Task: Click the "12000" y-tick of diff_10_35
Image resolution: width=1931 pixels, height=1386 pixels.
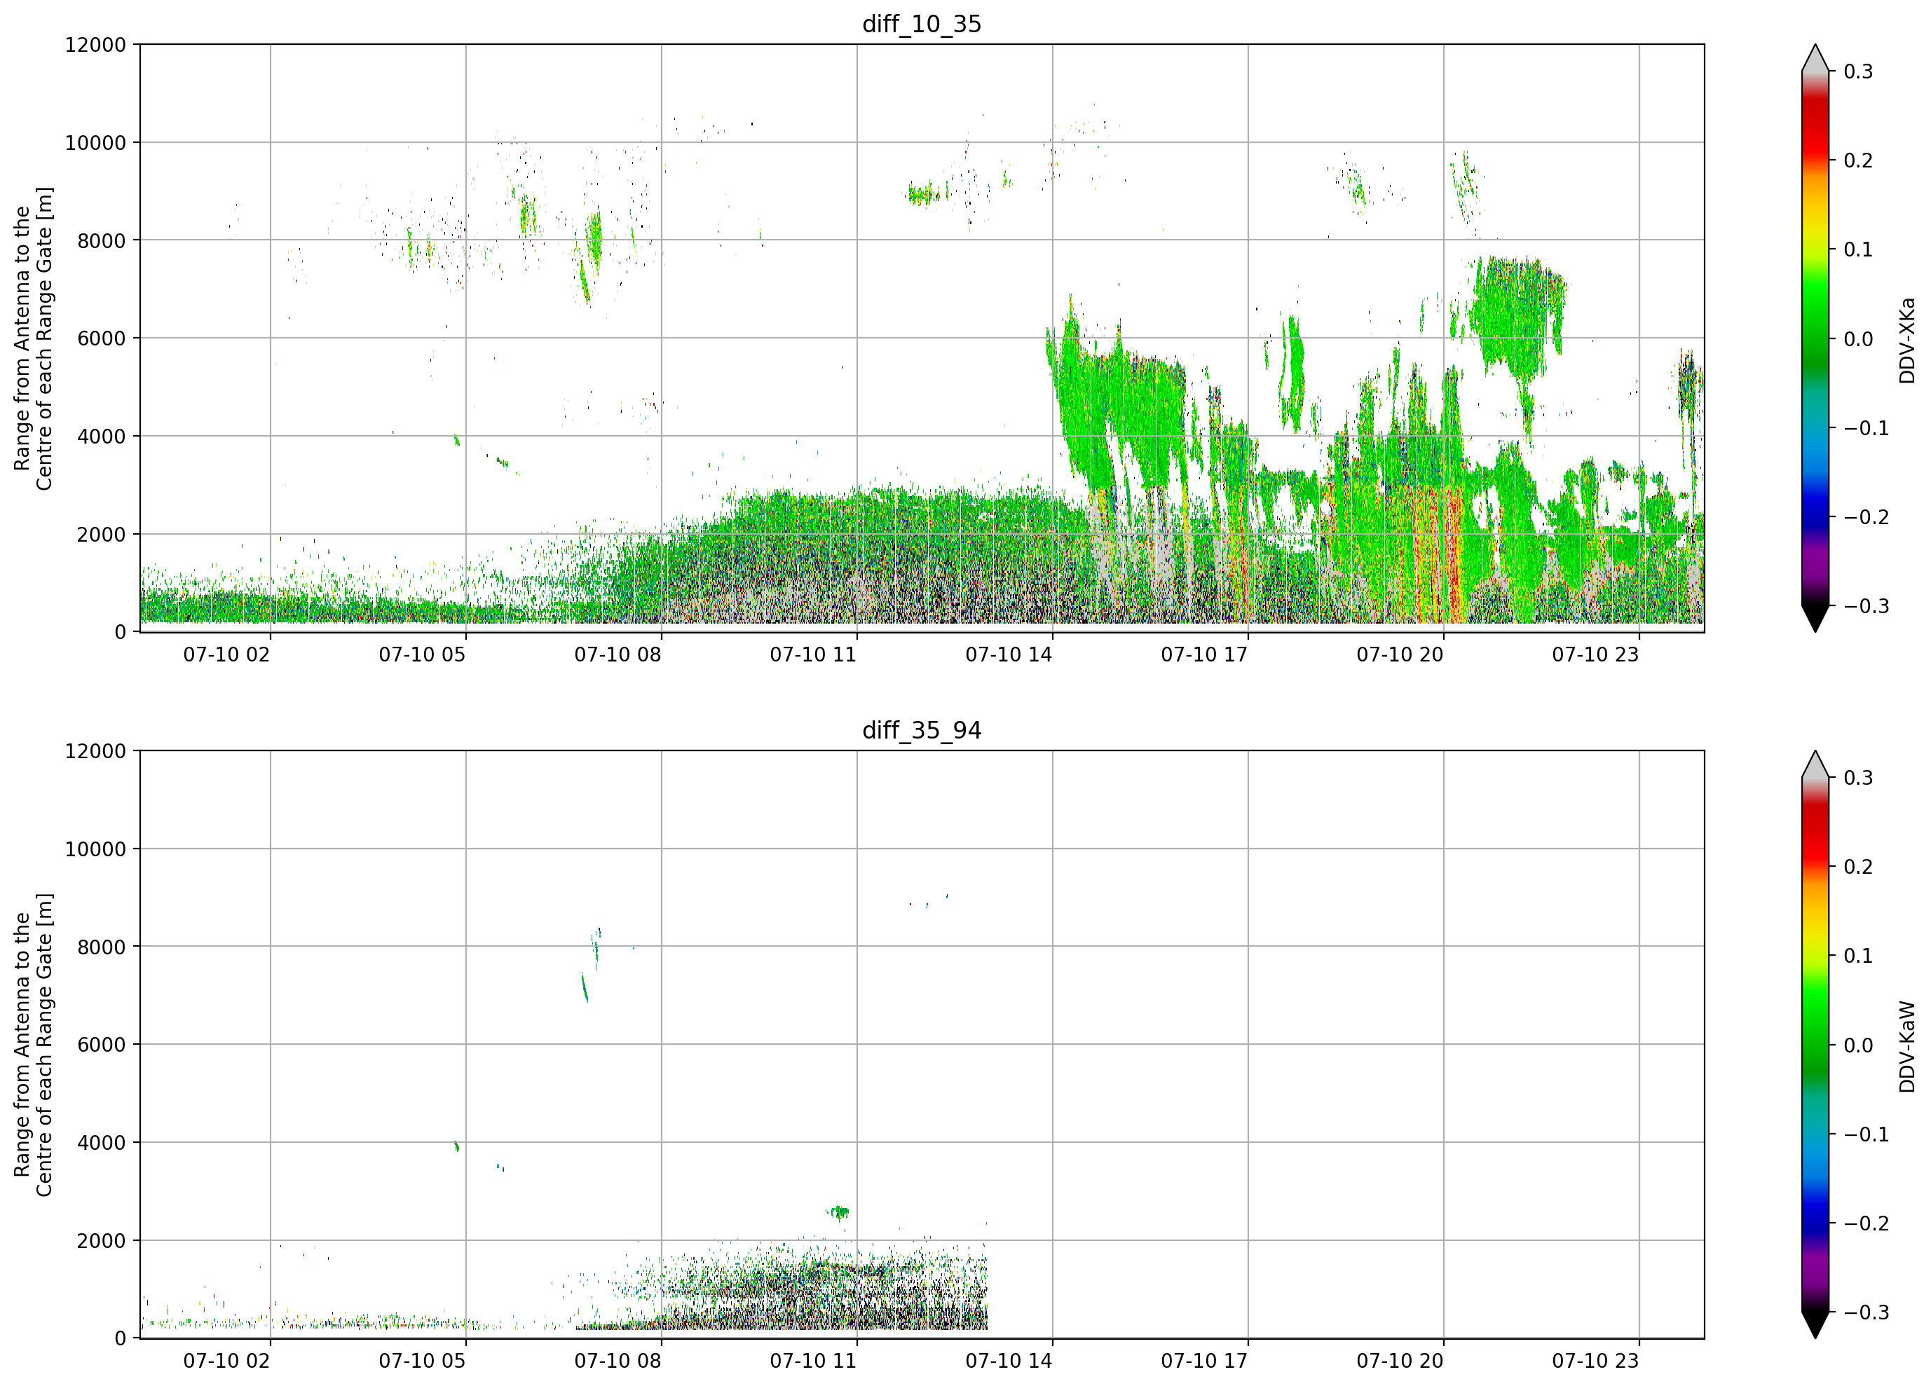Action: [x=95, y=45]
